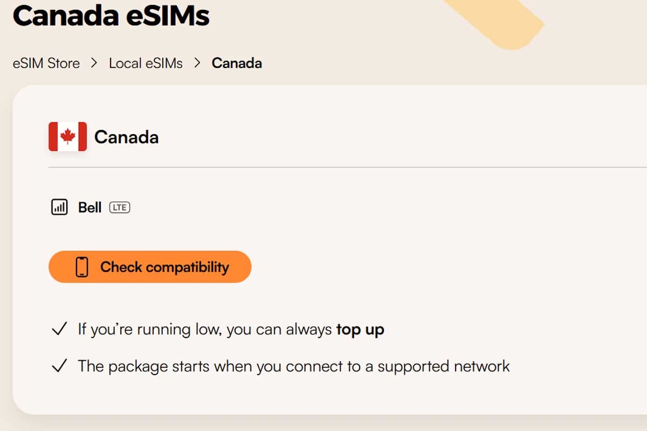This screenshot has height=431, width=647.
Task: Select the Canada label beside the flag
Action: 127,137
